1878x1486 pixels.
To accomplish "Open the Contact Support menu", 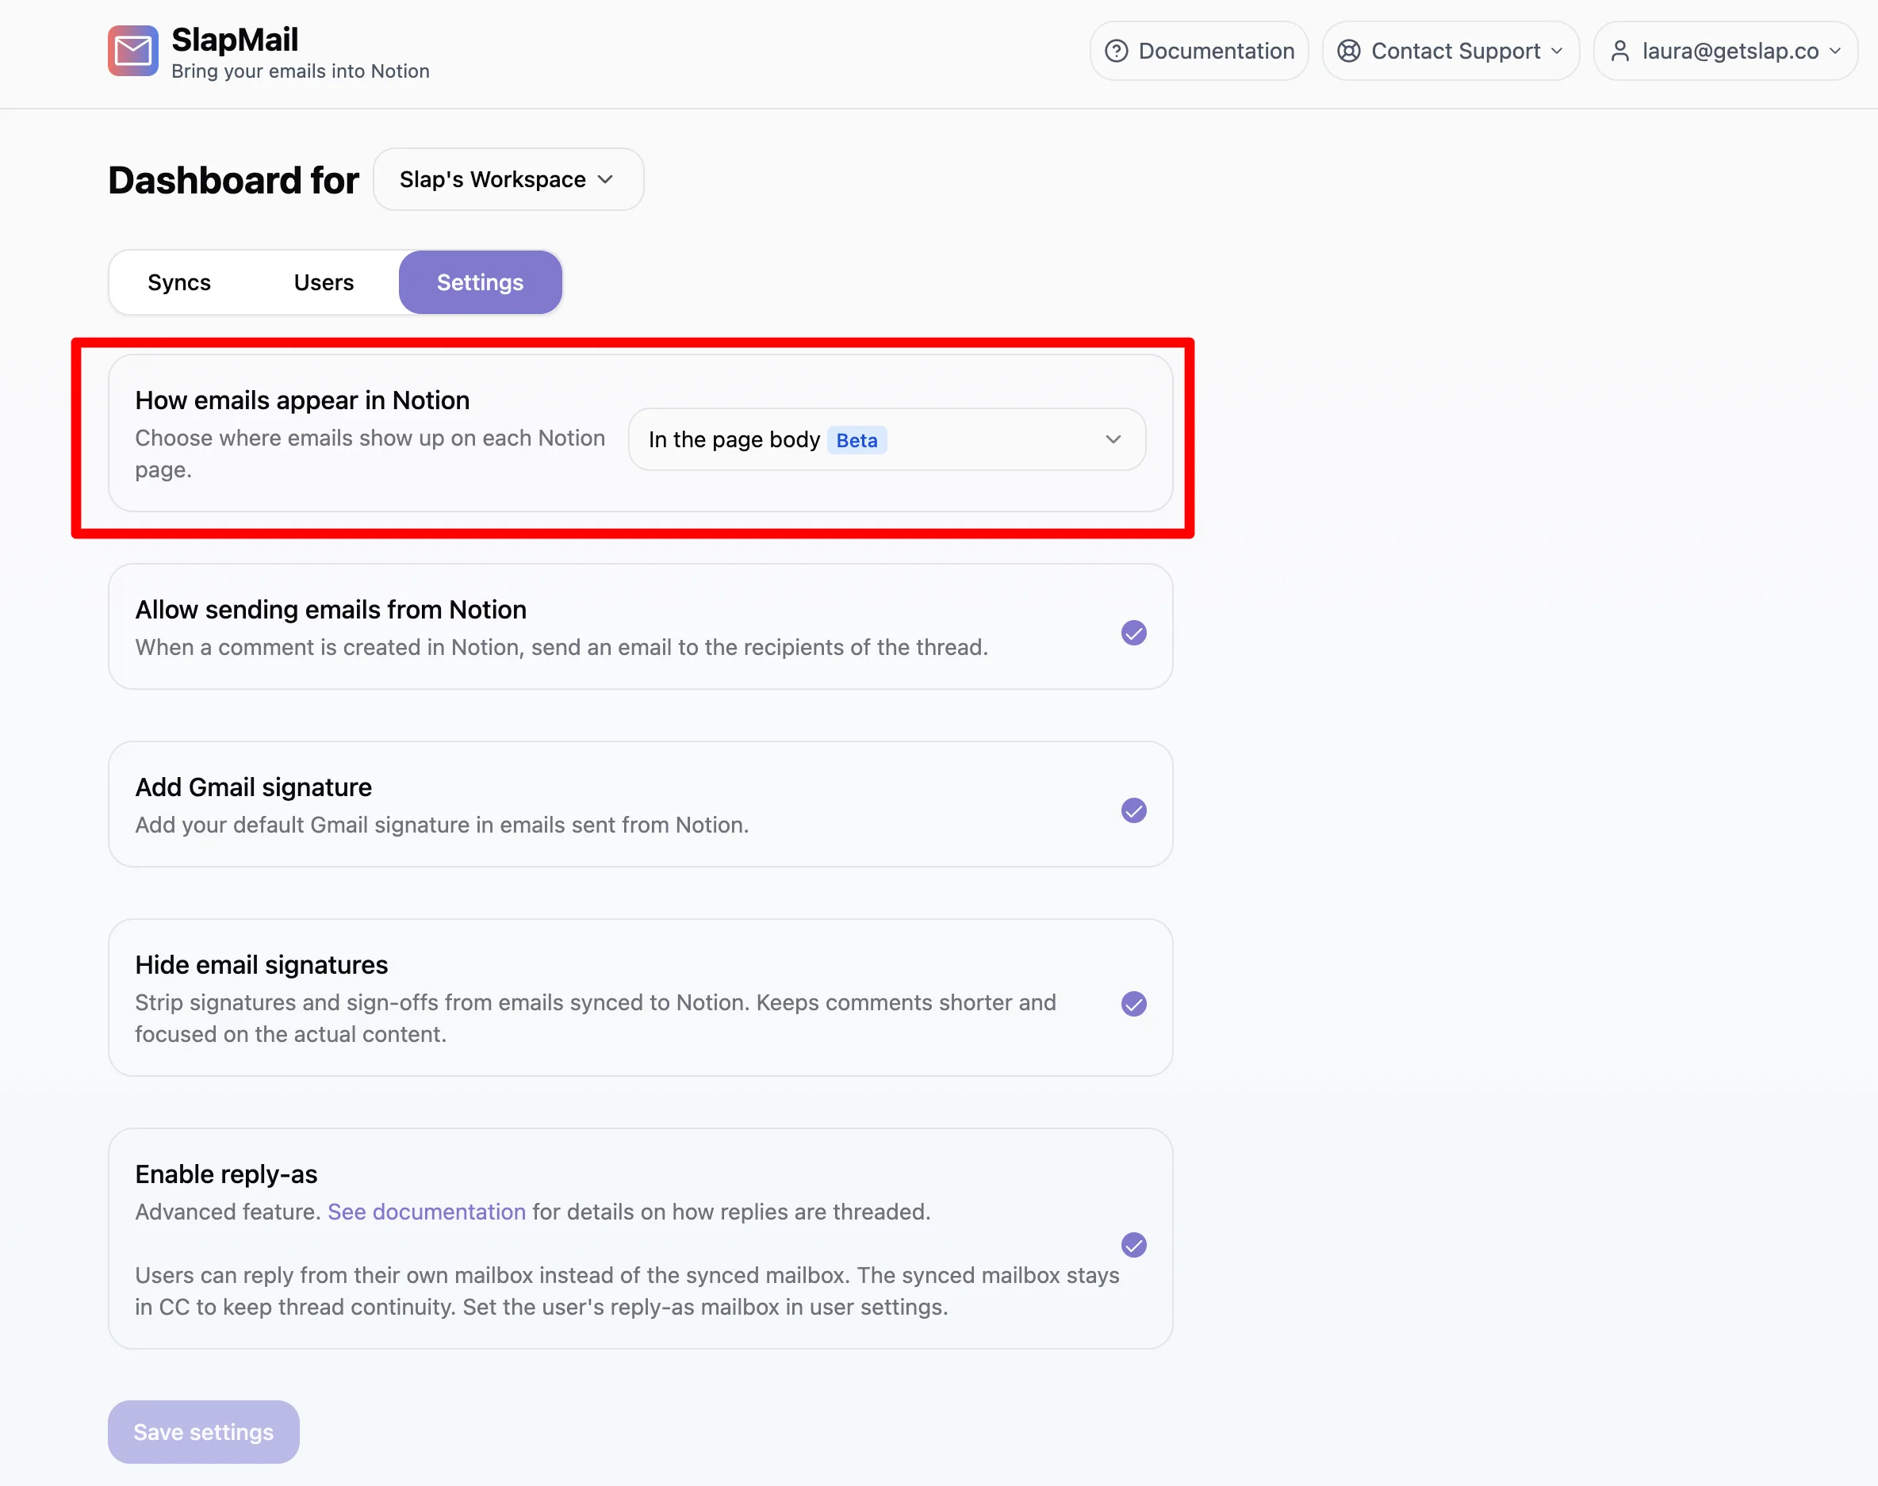I will click(1451, 52).
